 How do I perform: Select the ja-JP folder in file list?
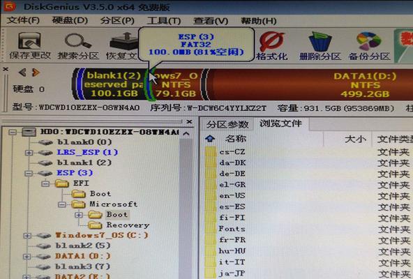click(232, 273)
